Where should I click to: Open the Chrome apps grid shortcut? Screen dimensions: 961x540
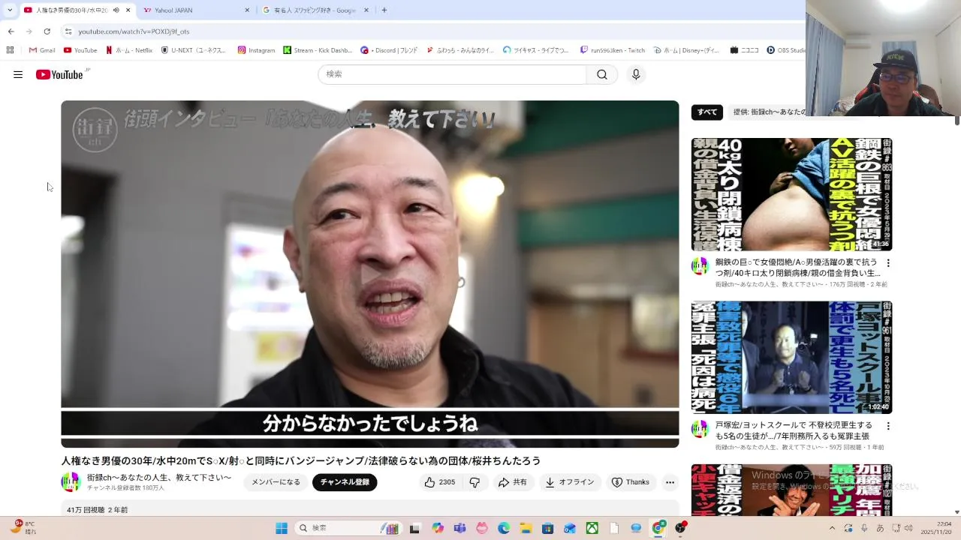[10, 50]
